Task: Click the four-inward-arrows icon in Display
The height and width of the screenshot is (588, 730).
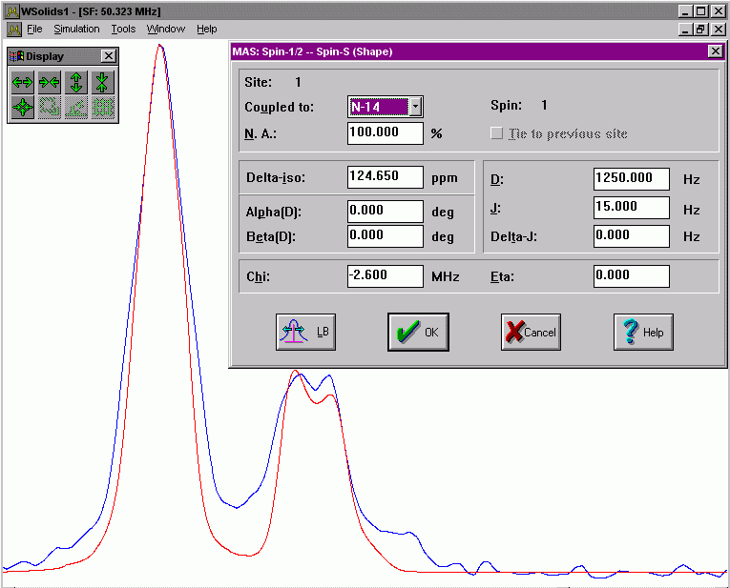Action: pos(23,108)
